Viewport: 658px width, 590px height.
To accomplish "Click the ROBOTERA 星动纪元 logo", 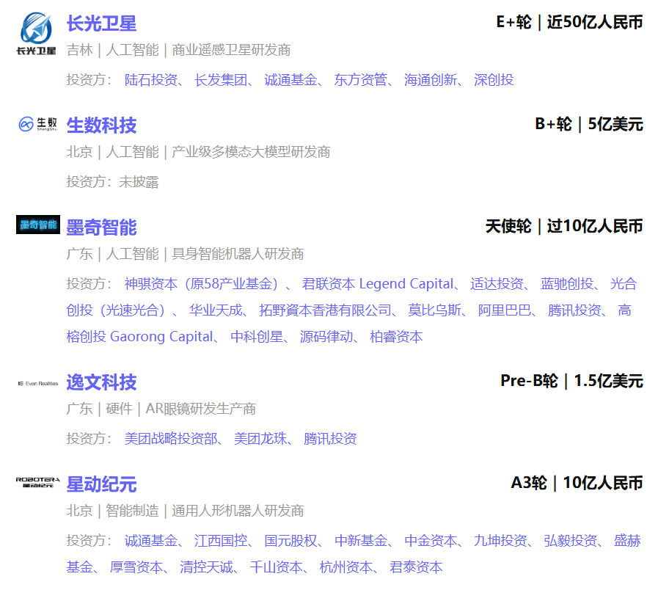I will [37, 482].
